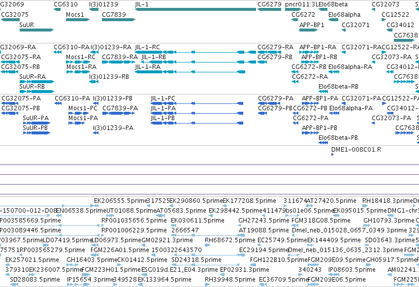The width and height of the screenshot is (419, 287).
Task: Click the CG6310 gene label
Action: click(66, 4)
